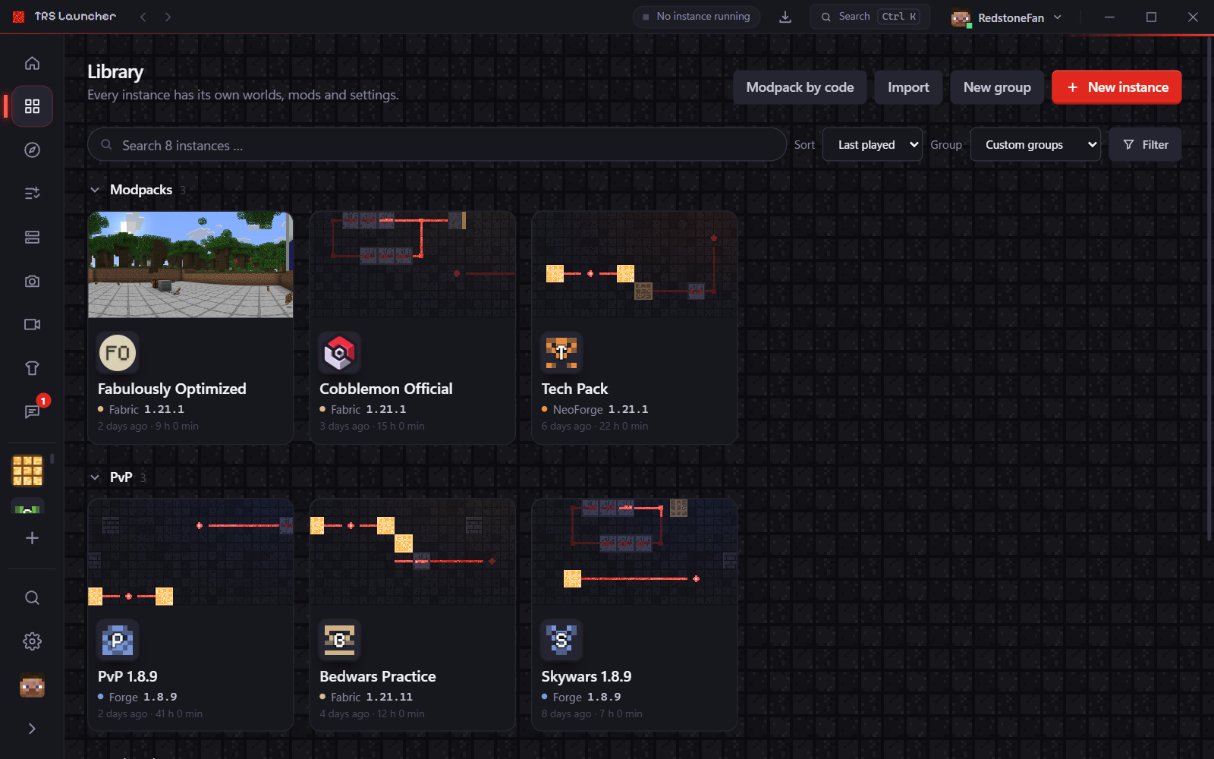This screenshot has width=1214, height=759.
Task: Open the Skins shirt icon in sidebar
Action: pos(32,368)
